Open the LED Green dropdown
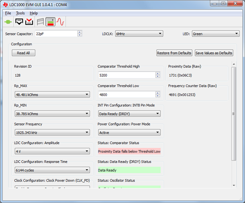Screen dimensions: 245x203 pos(216,34)
